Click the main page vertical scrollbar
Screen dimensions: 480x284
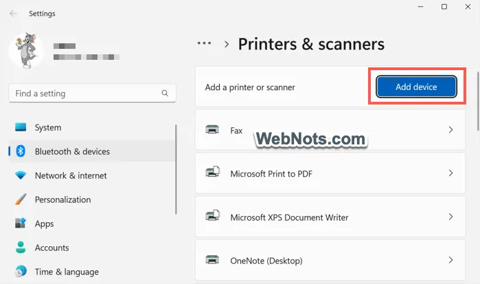click(478, 102)
